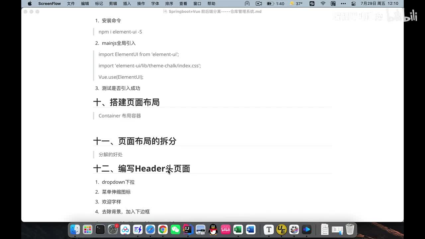The image size is (425, 239).
Task: Open Wi-Fi status menu
Action: click(x=323, y=4)
